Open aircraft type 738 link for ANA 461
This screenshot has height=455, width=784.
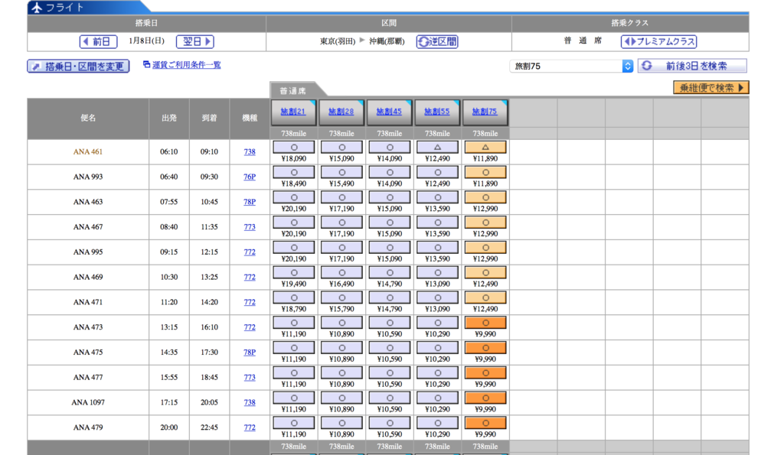tap(250, 152)
